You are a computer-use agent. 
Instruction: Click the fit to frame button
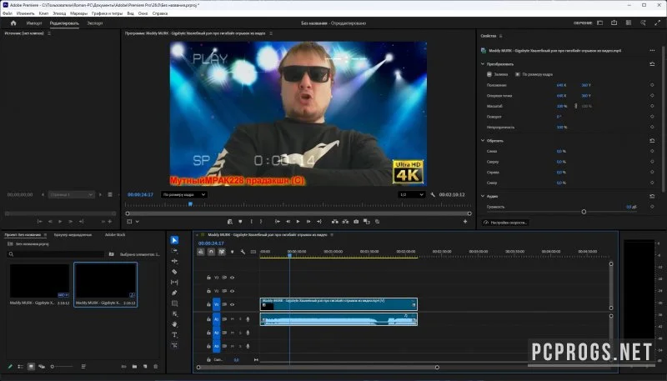point(534,74)
